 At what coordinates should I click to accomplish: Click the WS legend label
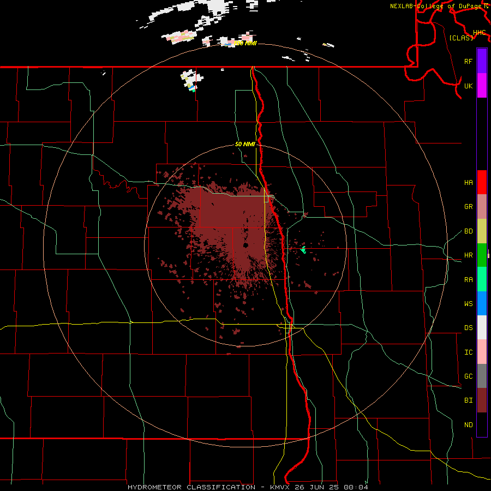pos(468,303)
